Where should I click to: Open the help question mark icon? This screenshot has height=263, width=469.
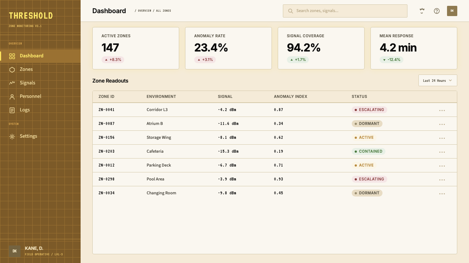point(437,11)
